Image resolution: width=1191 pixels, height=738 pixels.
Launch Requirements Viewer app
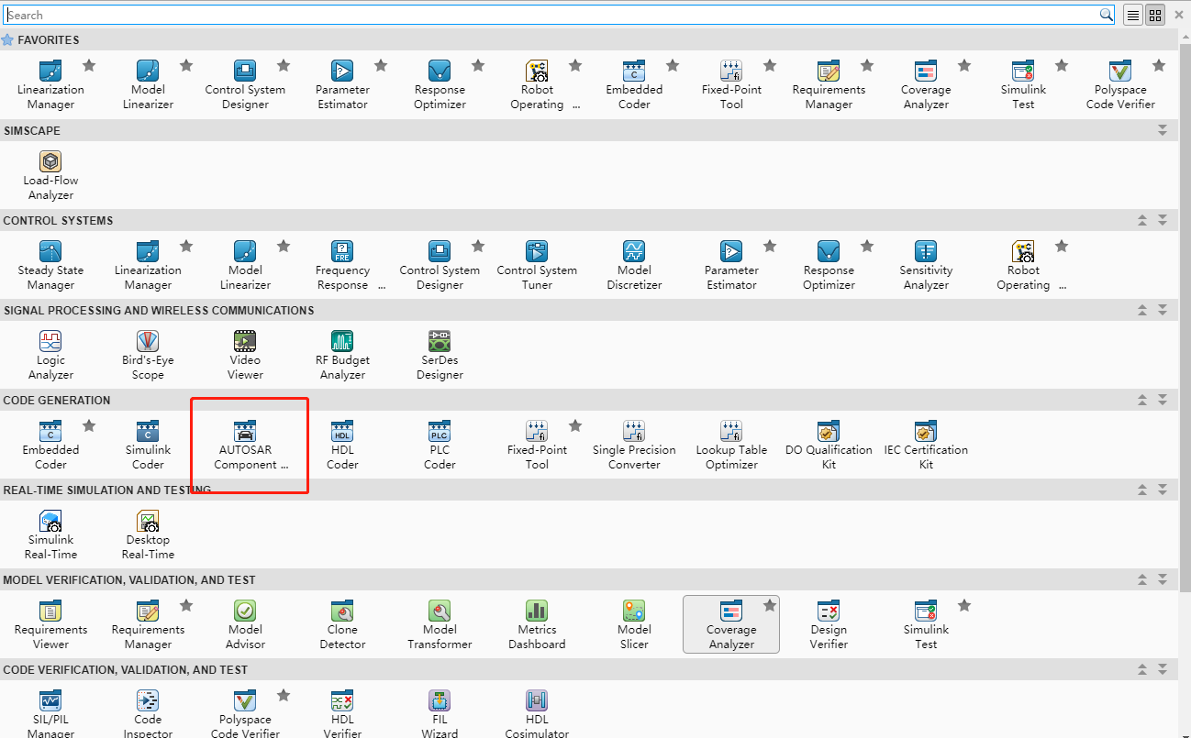50,624
